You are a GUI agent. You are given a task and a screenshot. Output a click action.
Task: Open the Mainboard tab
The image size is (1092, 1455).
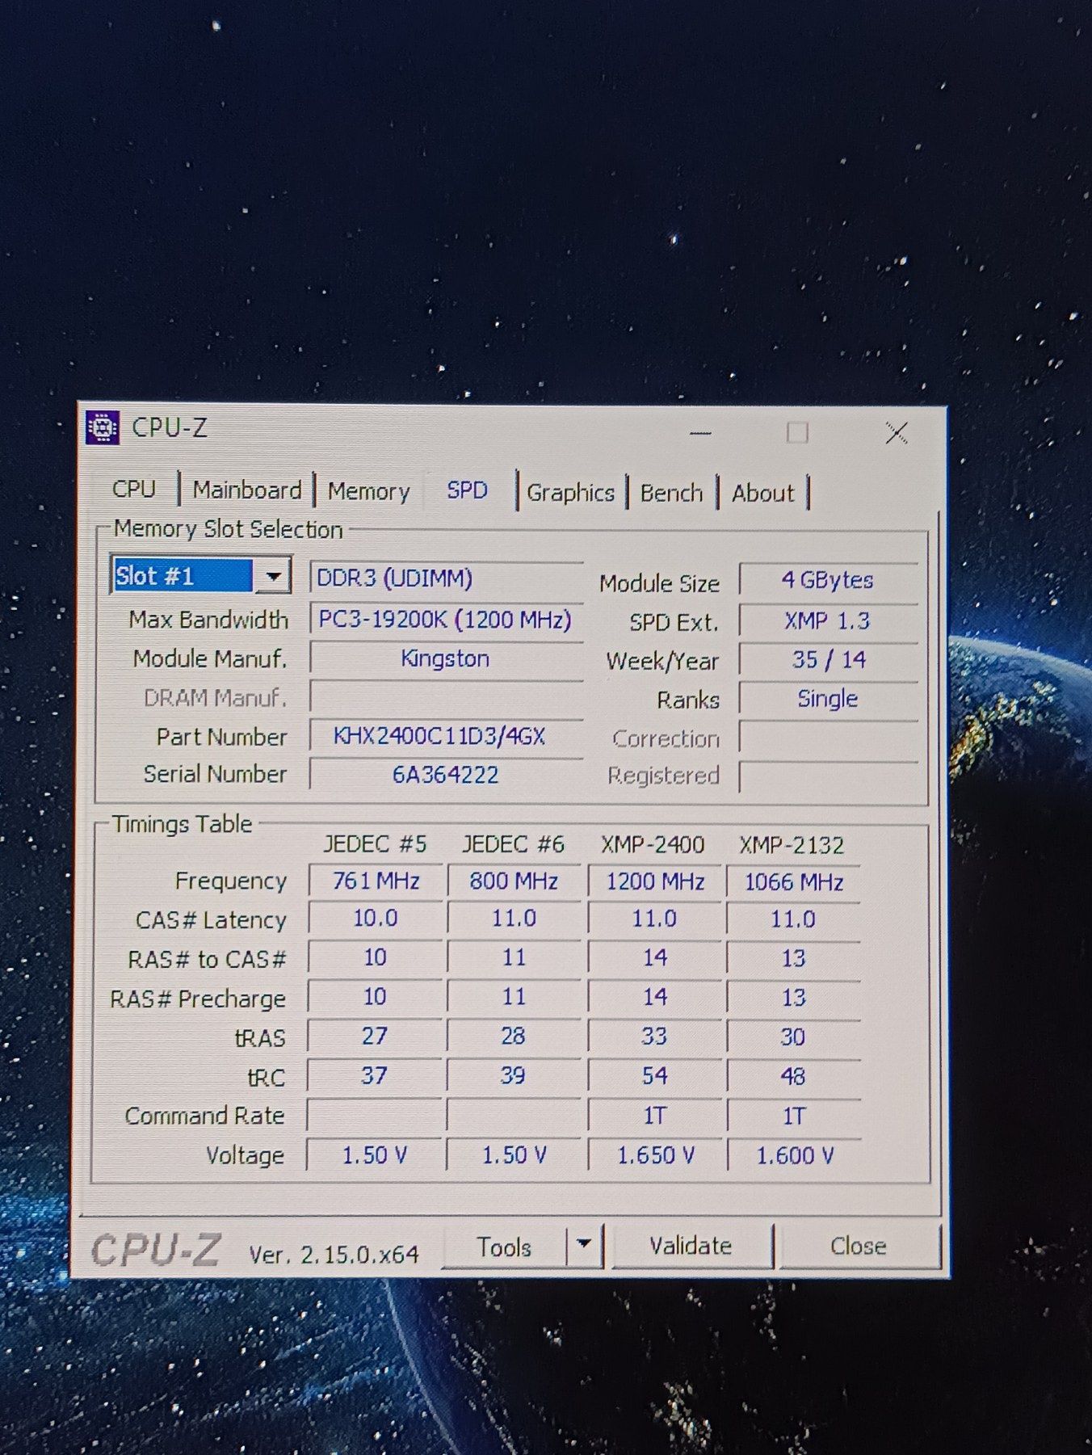(246, 490)
